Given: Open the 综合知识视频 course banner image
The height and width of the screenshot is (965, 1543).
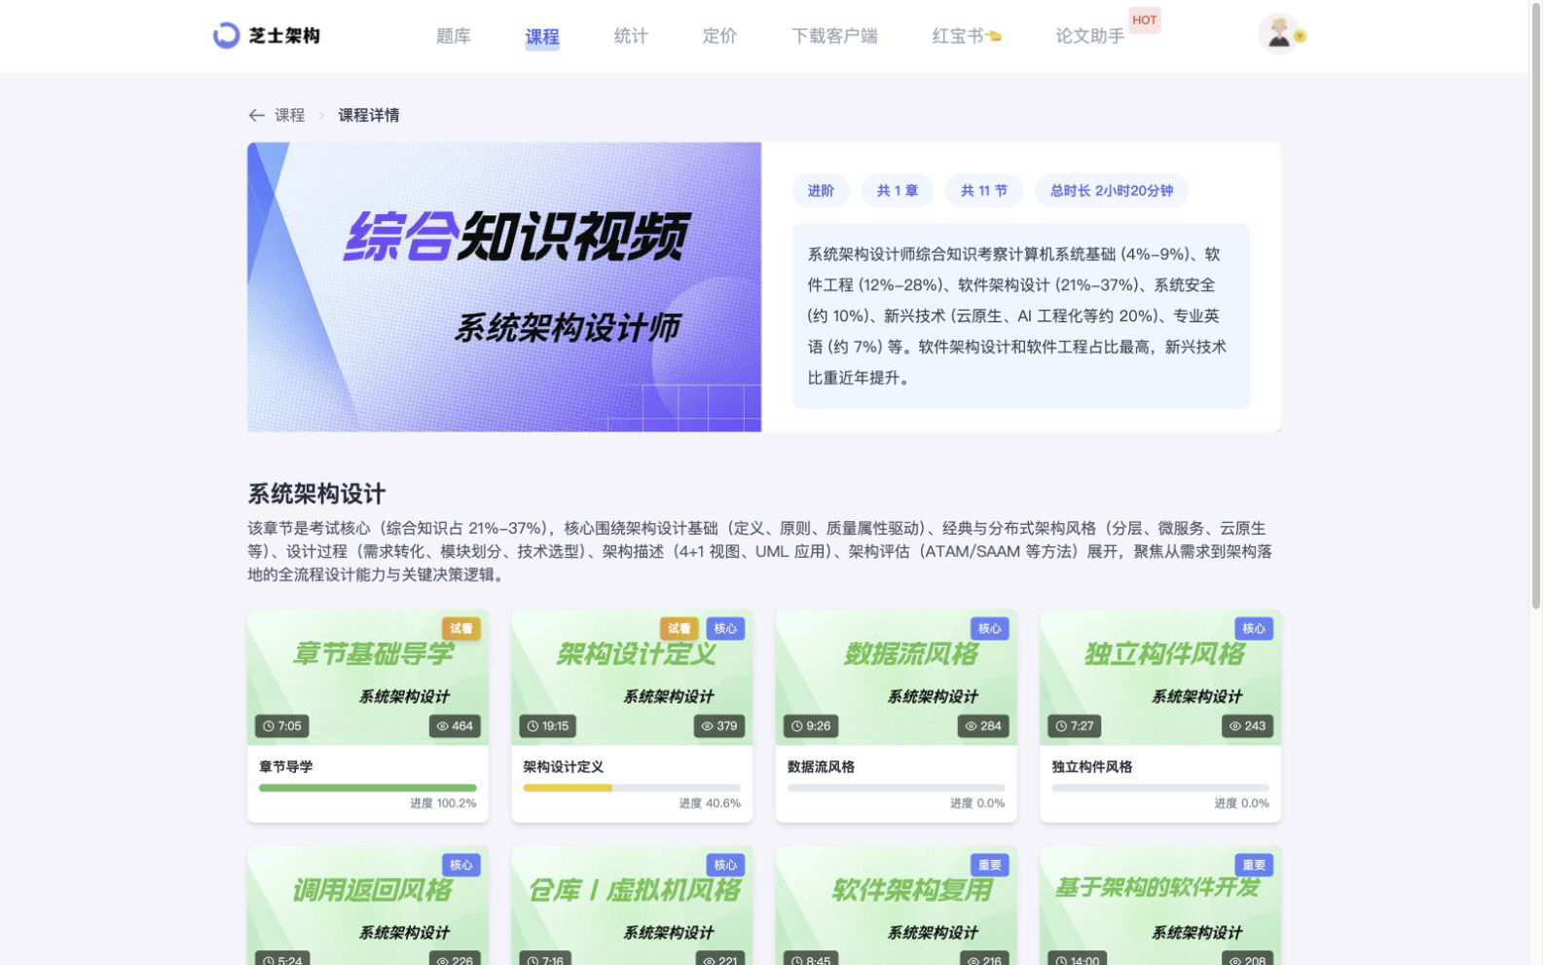Looking at the screenshot, I should point(504,287).
